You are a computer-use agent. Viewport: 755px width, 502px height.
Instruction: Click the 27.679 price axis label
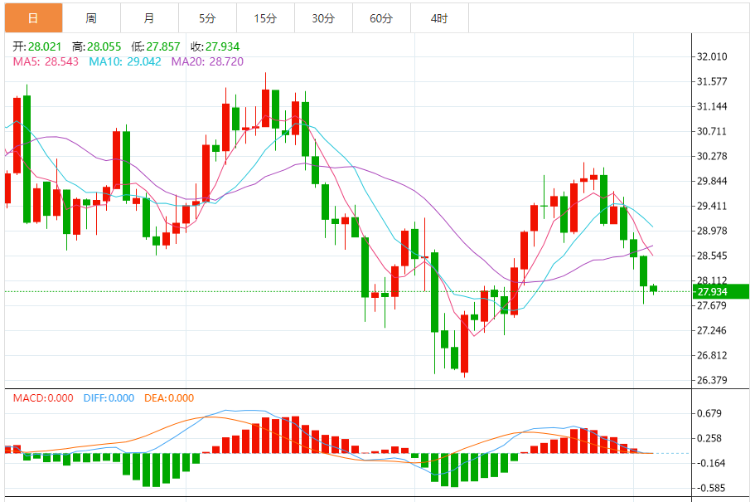coord(712,305)
